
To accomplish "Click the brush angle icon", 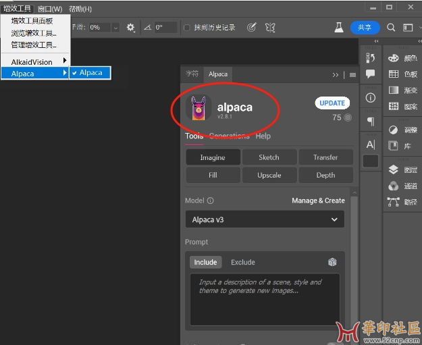I will pyautogui.click(x=147, y=28).
